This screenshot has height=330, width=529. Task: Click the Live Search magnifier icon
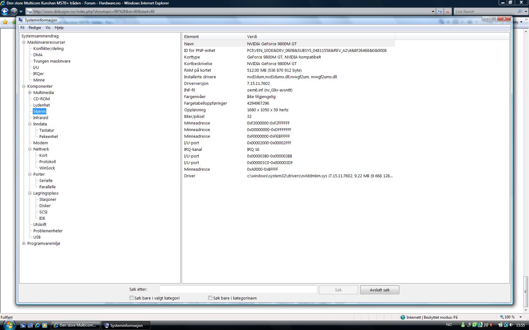pyautogui.click(x=520, y=12)
